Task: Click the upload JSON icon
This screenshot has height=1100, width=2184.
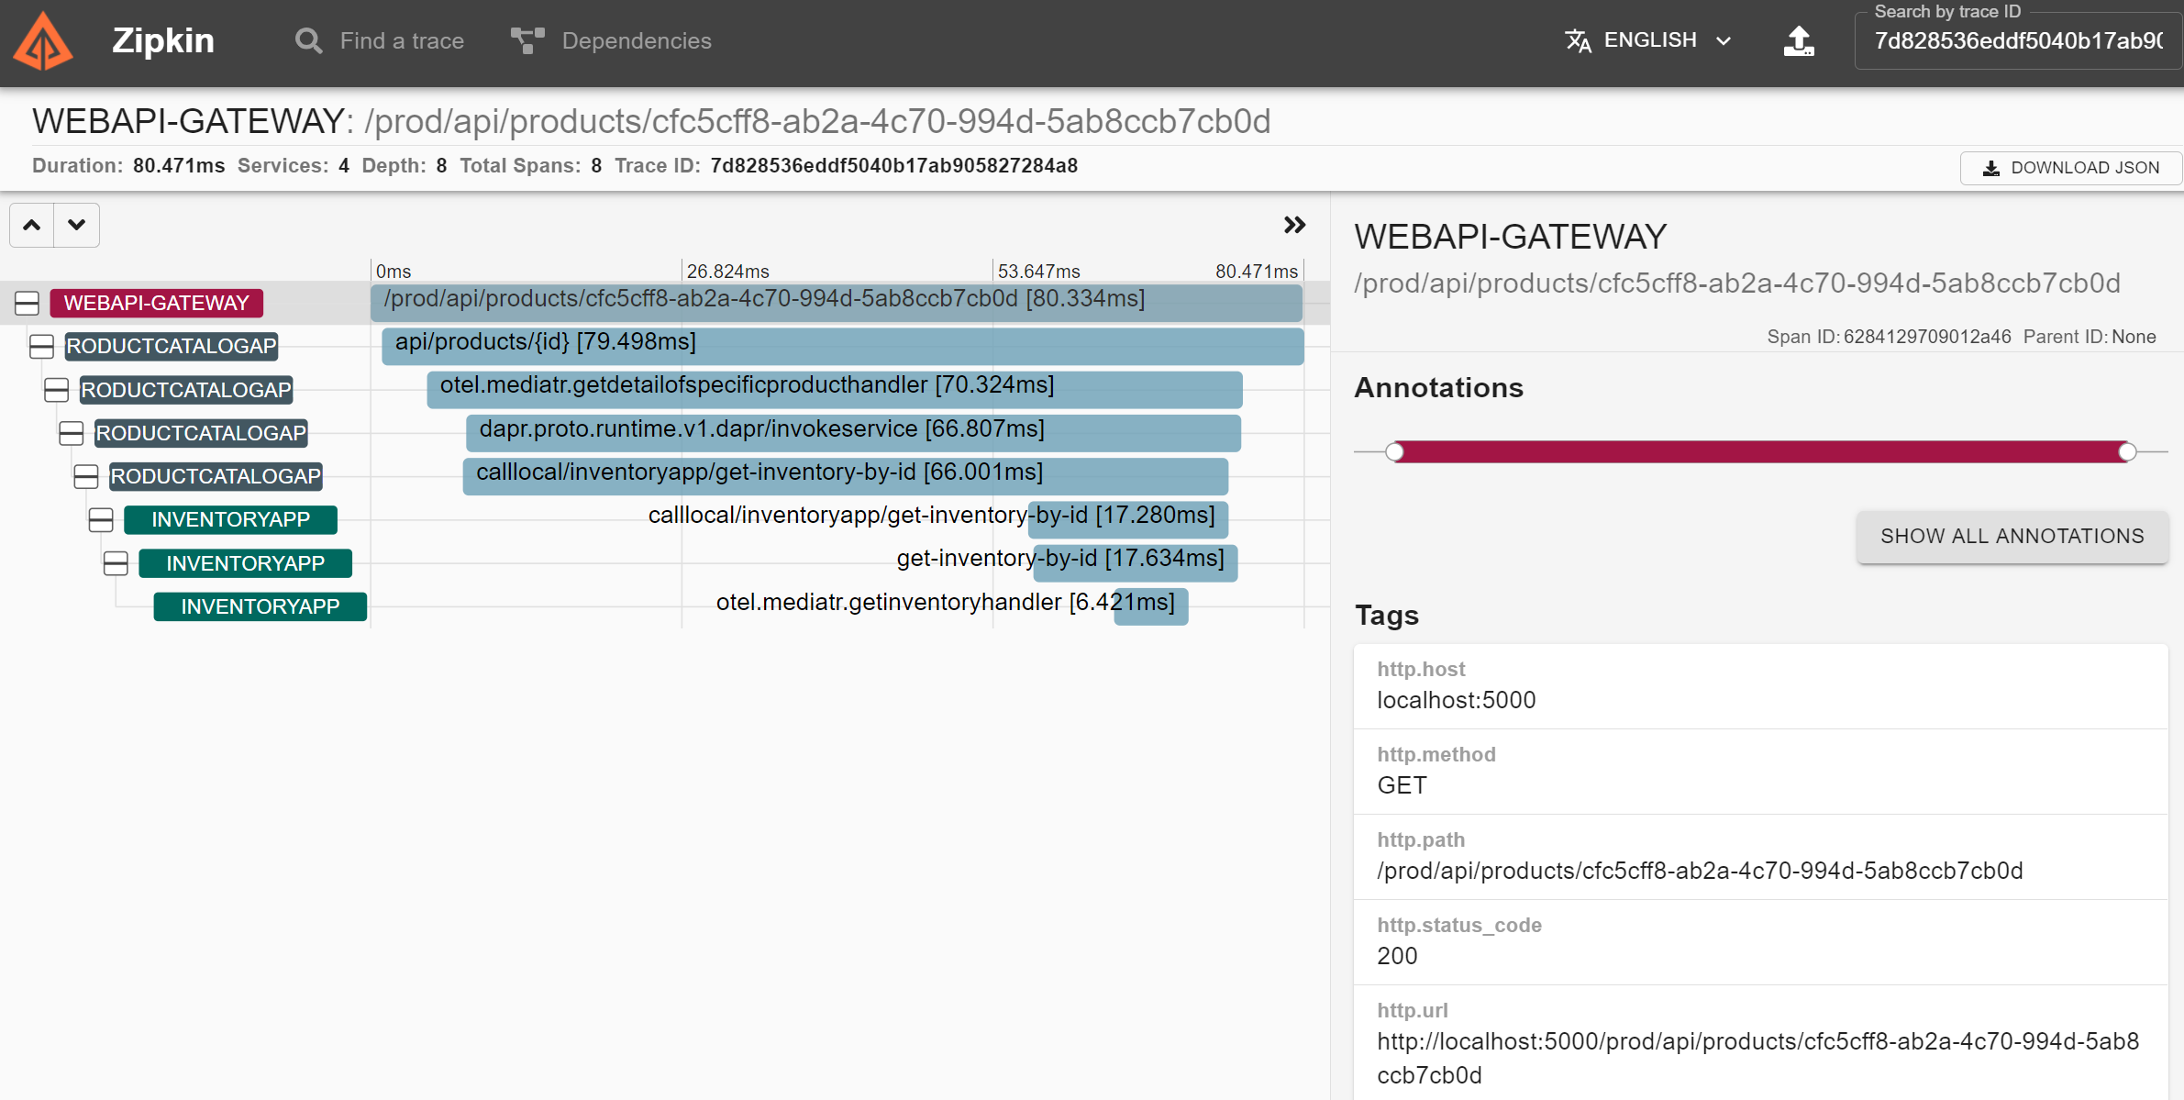Action: [1798, 41]
